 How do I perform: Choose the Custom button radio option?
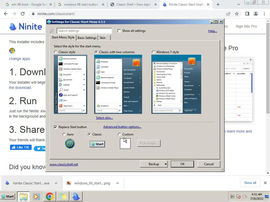pos(119,134)
